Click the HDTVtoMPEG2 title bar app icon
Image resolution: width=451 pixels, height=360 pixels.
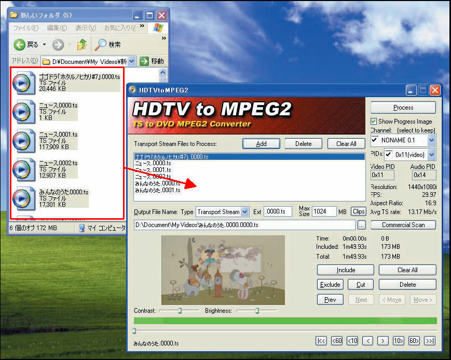132,90
